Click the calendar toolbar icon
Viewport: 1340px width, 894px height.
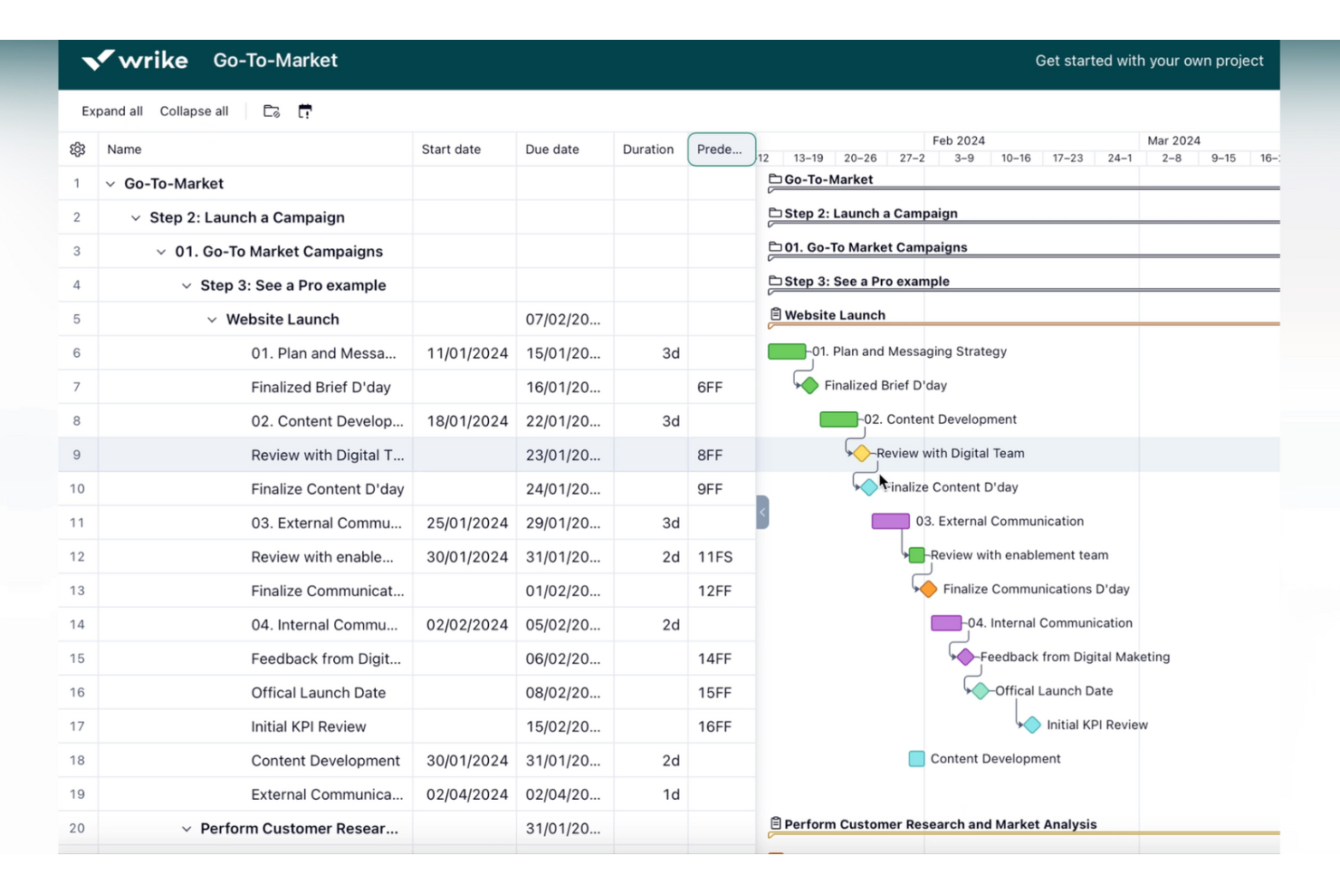[x=305, y=111]
